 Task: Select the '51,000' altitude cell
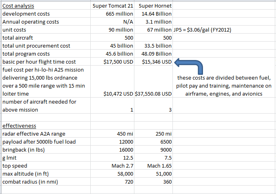tap(154, 174)
